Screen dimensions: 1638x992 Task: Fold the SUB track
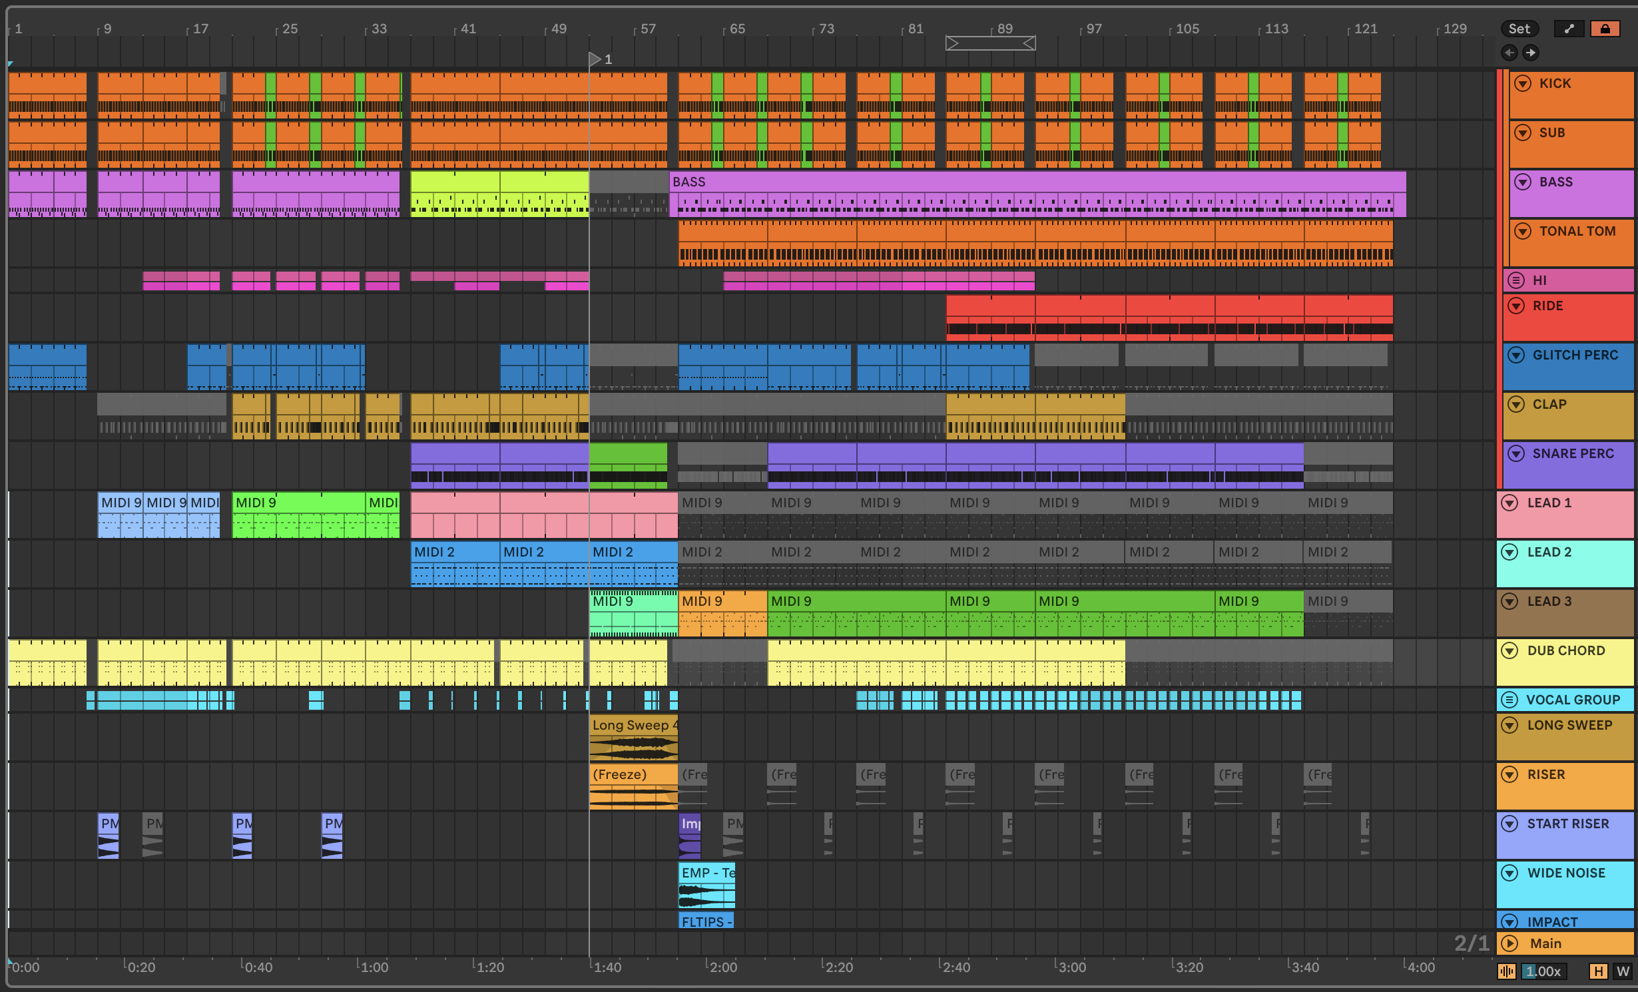point(1523,132)
